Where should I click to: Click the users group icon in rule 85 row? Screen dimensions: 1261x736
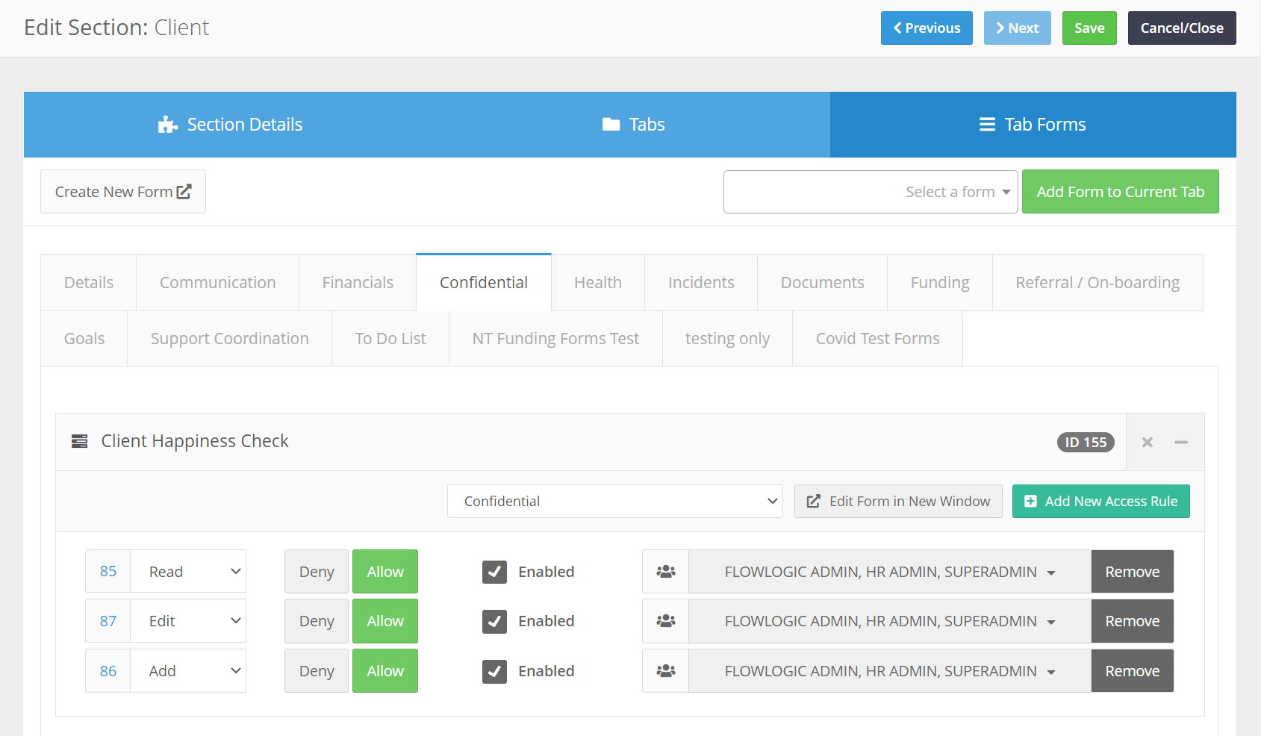point(666,572)
